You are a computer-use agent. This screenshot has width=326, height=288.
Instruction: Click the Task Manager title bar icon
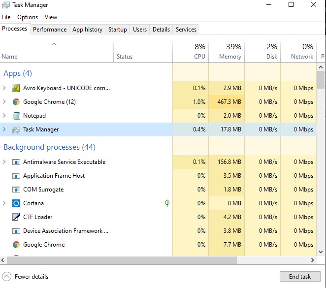click(x=5, y=5)
